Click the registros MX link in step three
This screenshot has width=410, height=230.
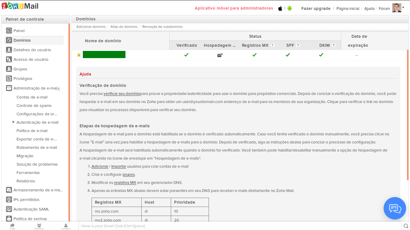coord(125,182)
